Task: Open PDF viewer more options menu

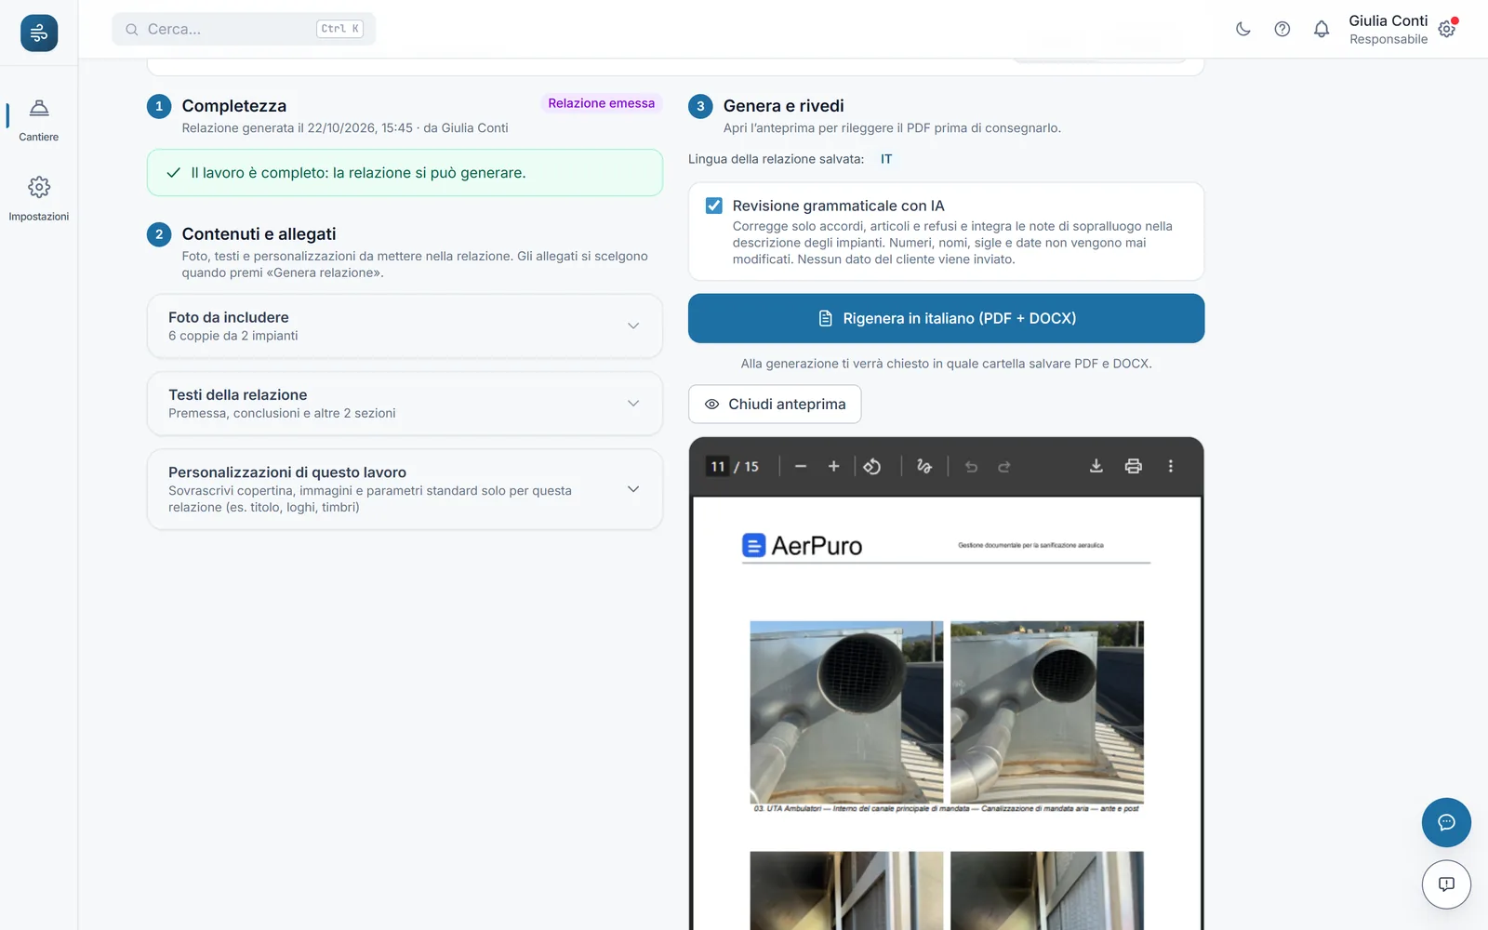Action: (1171, 466)
